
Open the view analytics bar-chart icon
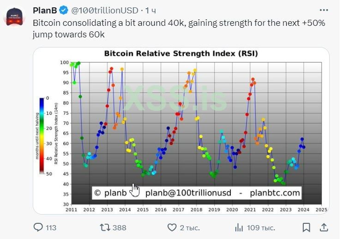click(x=239, y=227)
